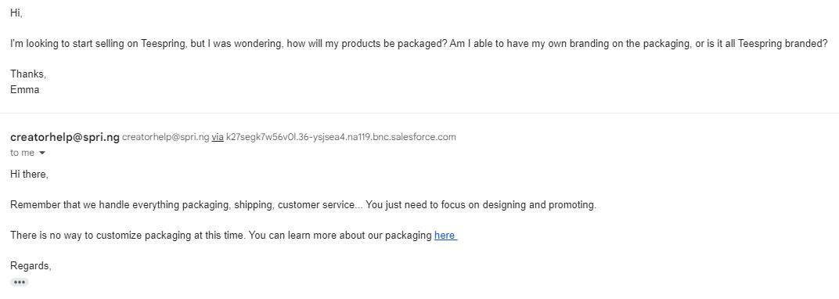This screenshot has width=839, height=299.
Task: Click the divider line between the messages
Action: click(419, 113)
